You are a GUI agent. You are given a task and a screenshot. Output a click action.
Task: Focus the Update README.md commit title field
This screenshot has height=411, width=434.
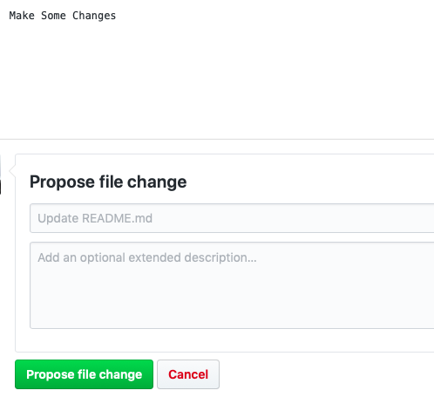click(232, 218)
